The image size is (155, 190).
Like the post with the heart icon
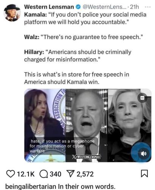pos(11,174)
